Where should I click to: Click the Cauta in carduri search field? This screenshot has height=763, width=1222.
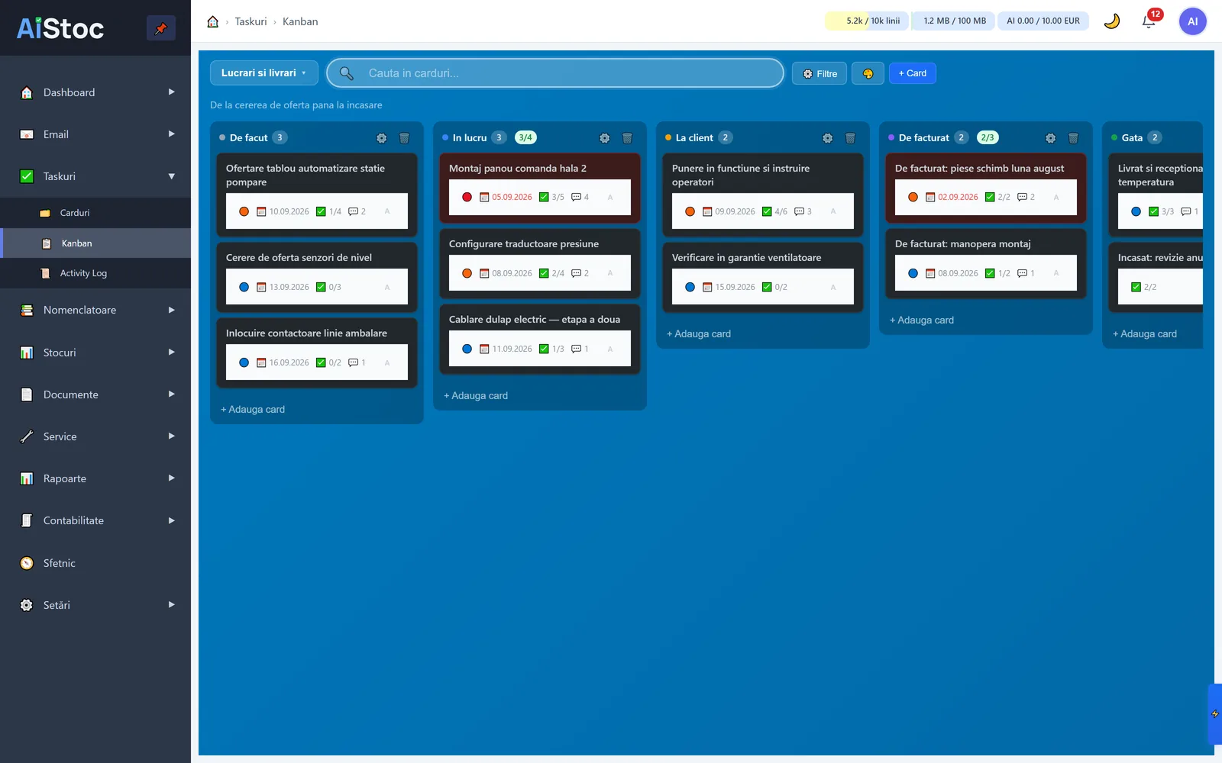[555, 73]
